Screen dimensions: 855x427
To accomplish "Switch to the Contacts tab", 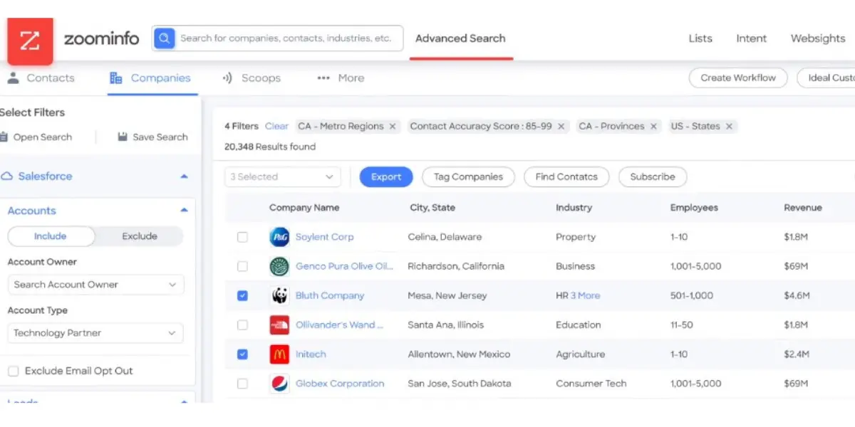I will [x=41, y=78].
